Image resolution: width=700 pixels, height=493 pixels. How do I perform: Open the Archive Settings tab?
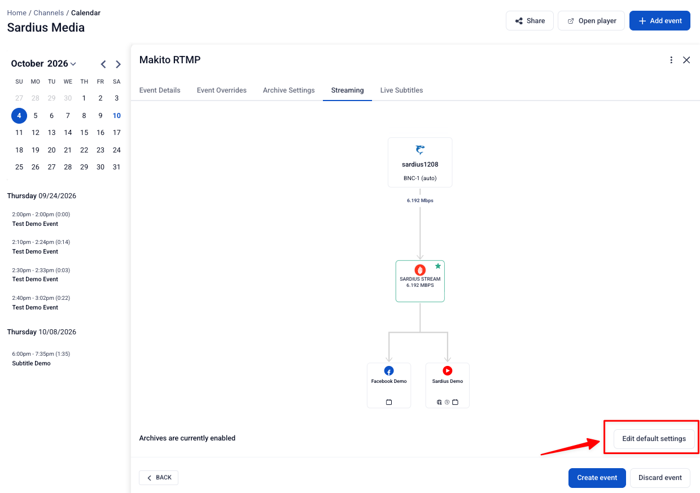pyautogui.click(x=289, y=90)
